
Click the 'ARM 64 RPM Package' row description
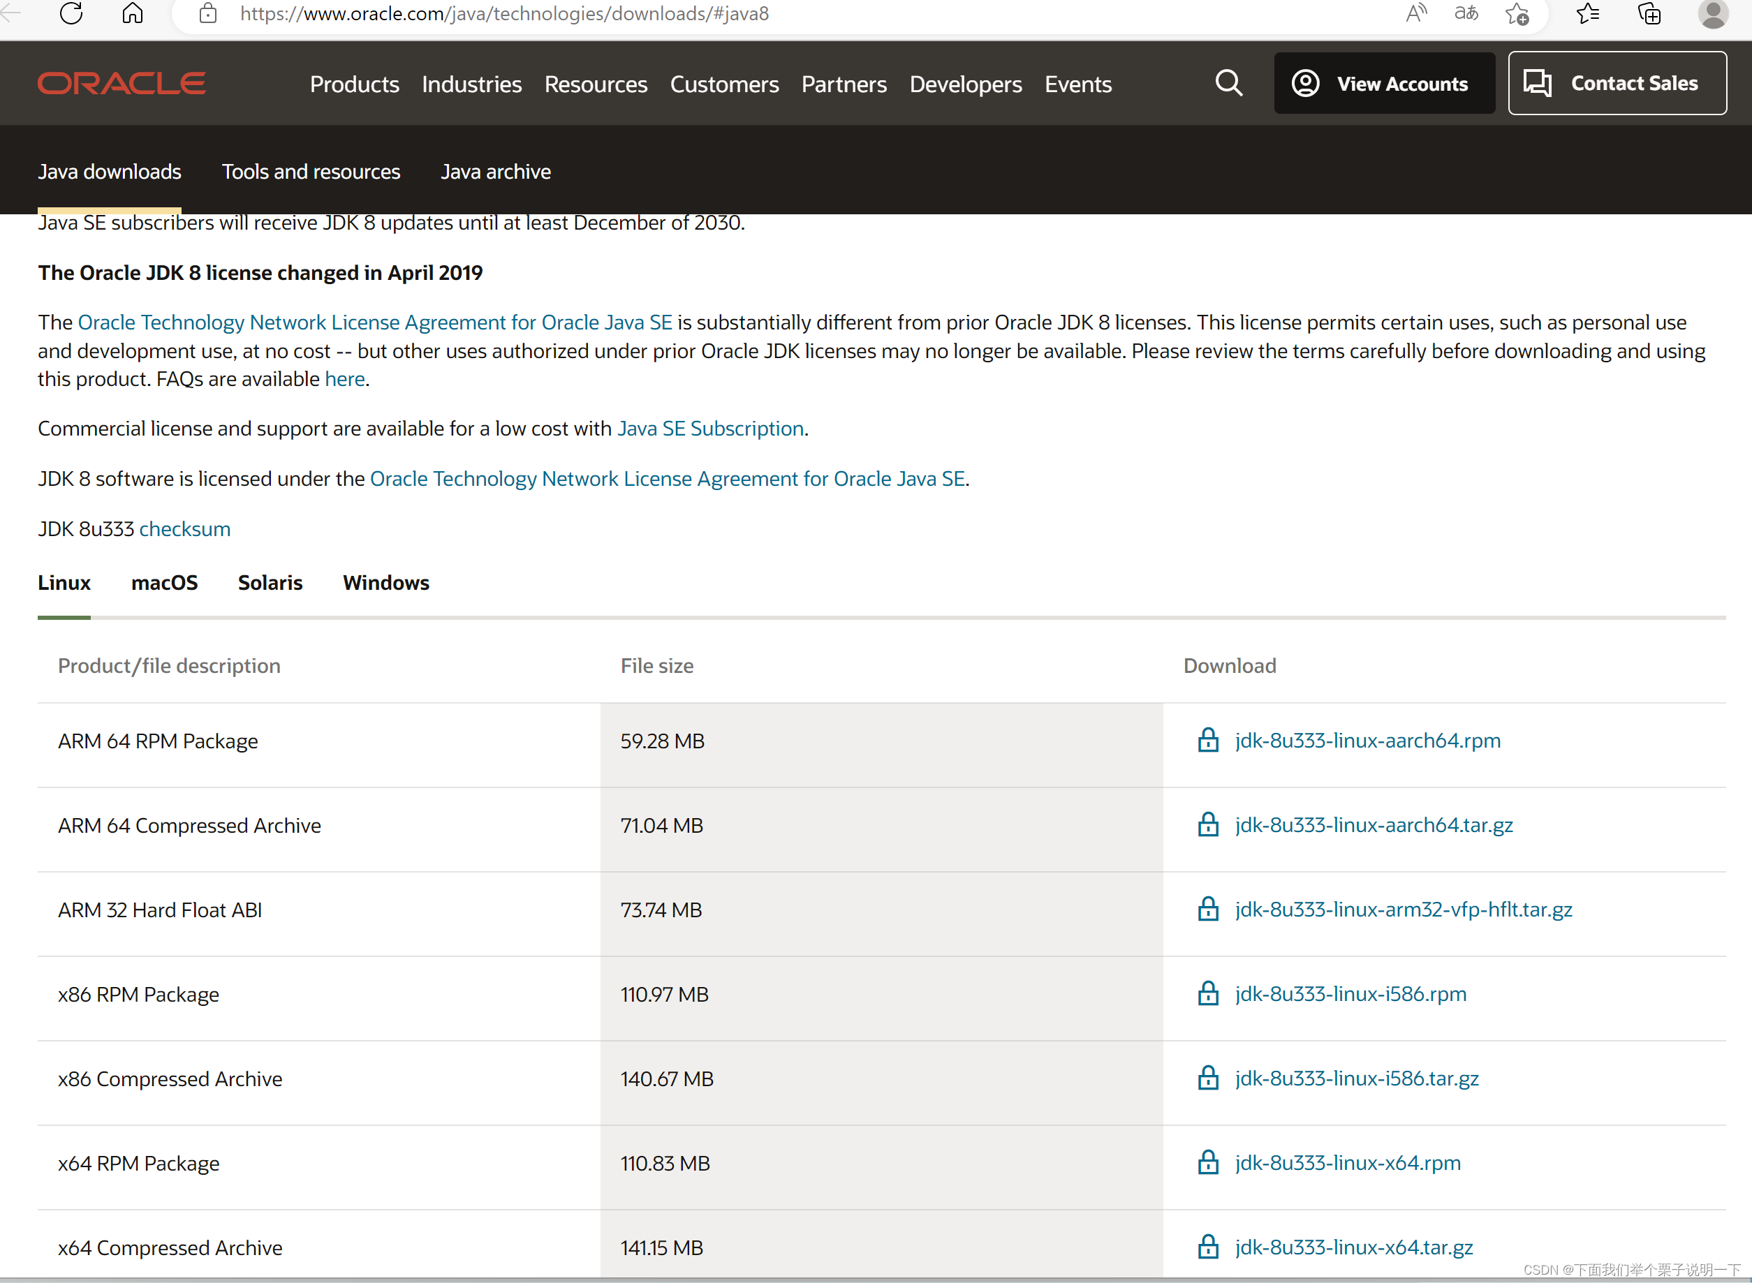pyautogui.click(x=158, y=741)
